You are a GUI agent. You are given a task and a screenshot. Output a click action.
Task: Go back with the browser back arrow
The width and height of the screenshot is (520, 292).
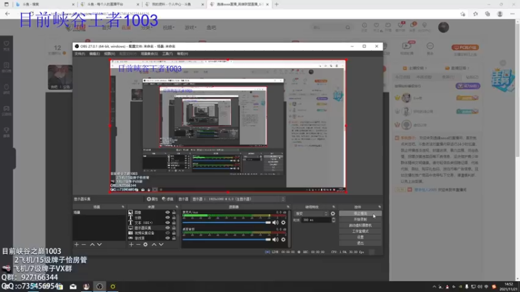[x=8, y=14]
